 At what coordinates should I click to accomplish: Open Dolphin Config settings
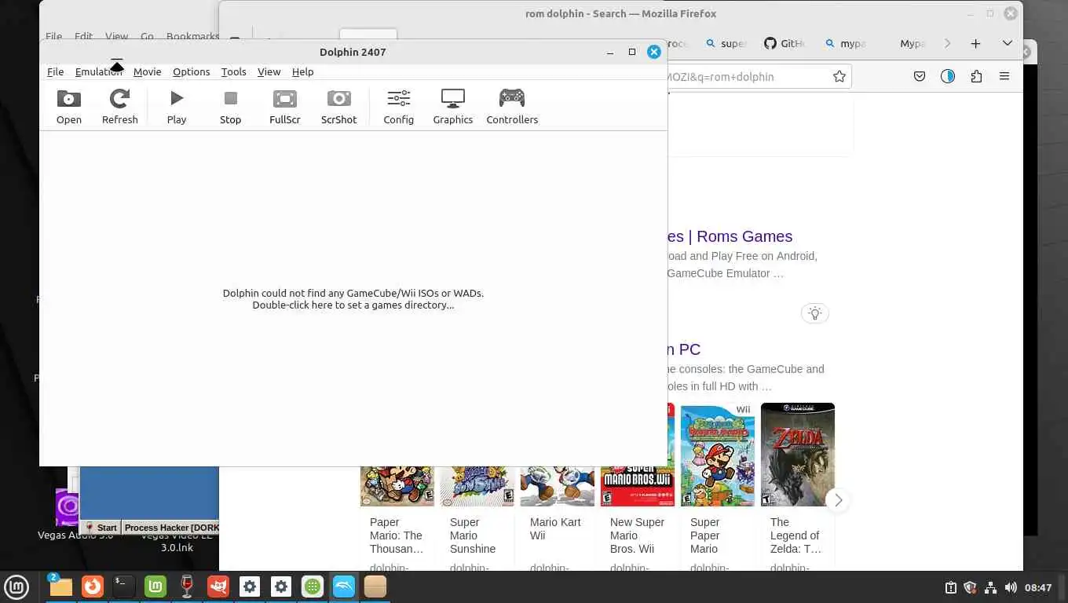(398, 107)
